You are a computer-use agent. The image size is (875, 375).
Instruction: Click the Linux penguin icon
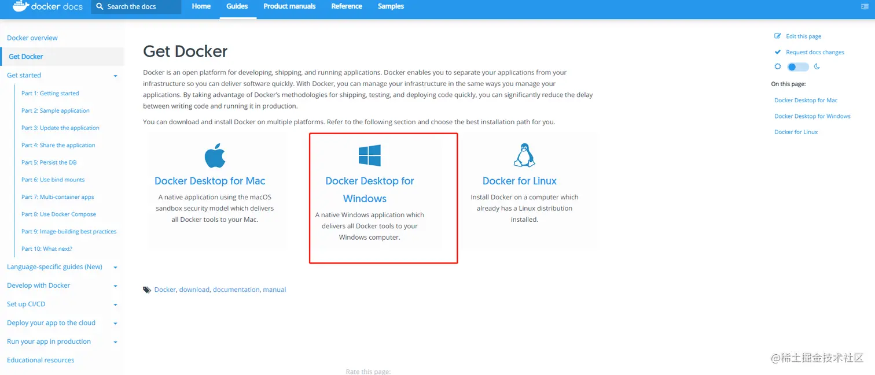pyautogui.click(x=524, y=155)
